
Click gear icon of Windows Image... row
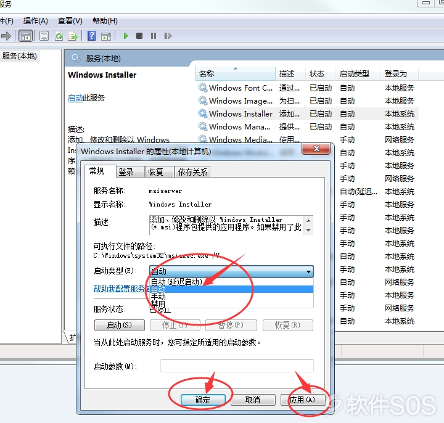pos(202,101)
